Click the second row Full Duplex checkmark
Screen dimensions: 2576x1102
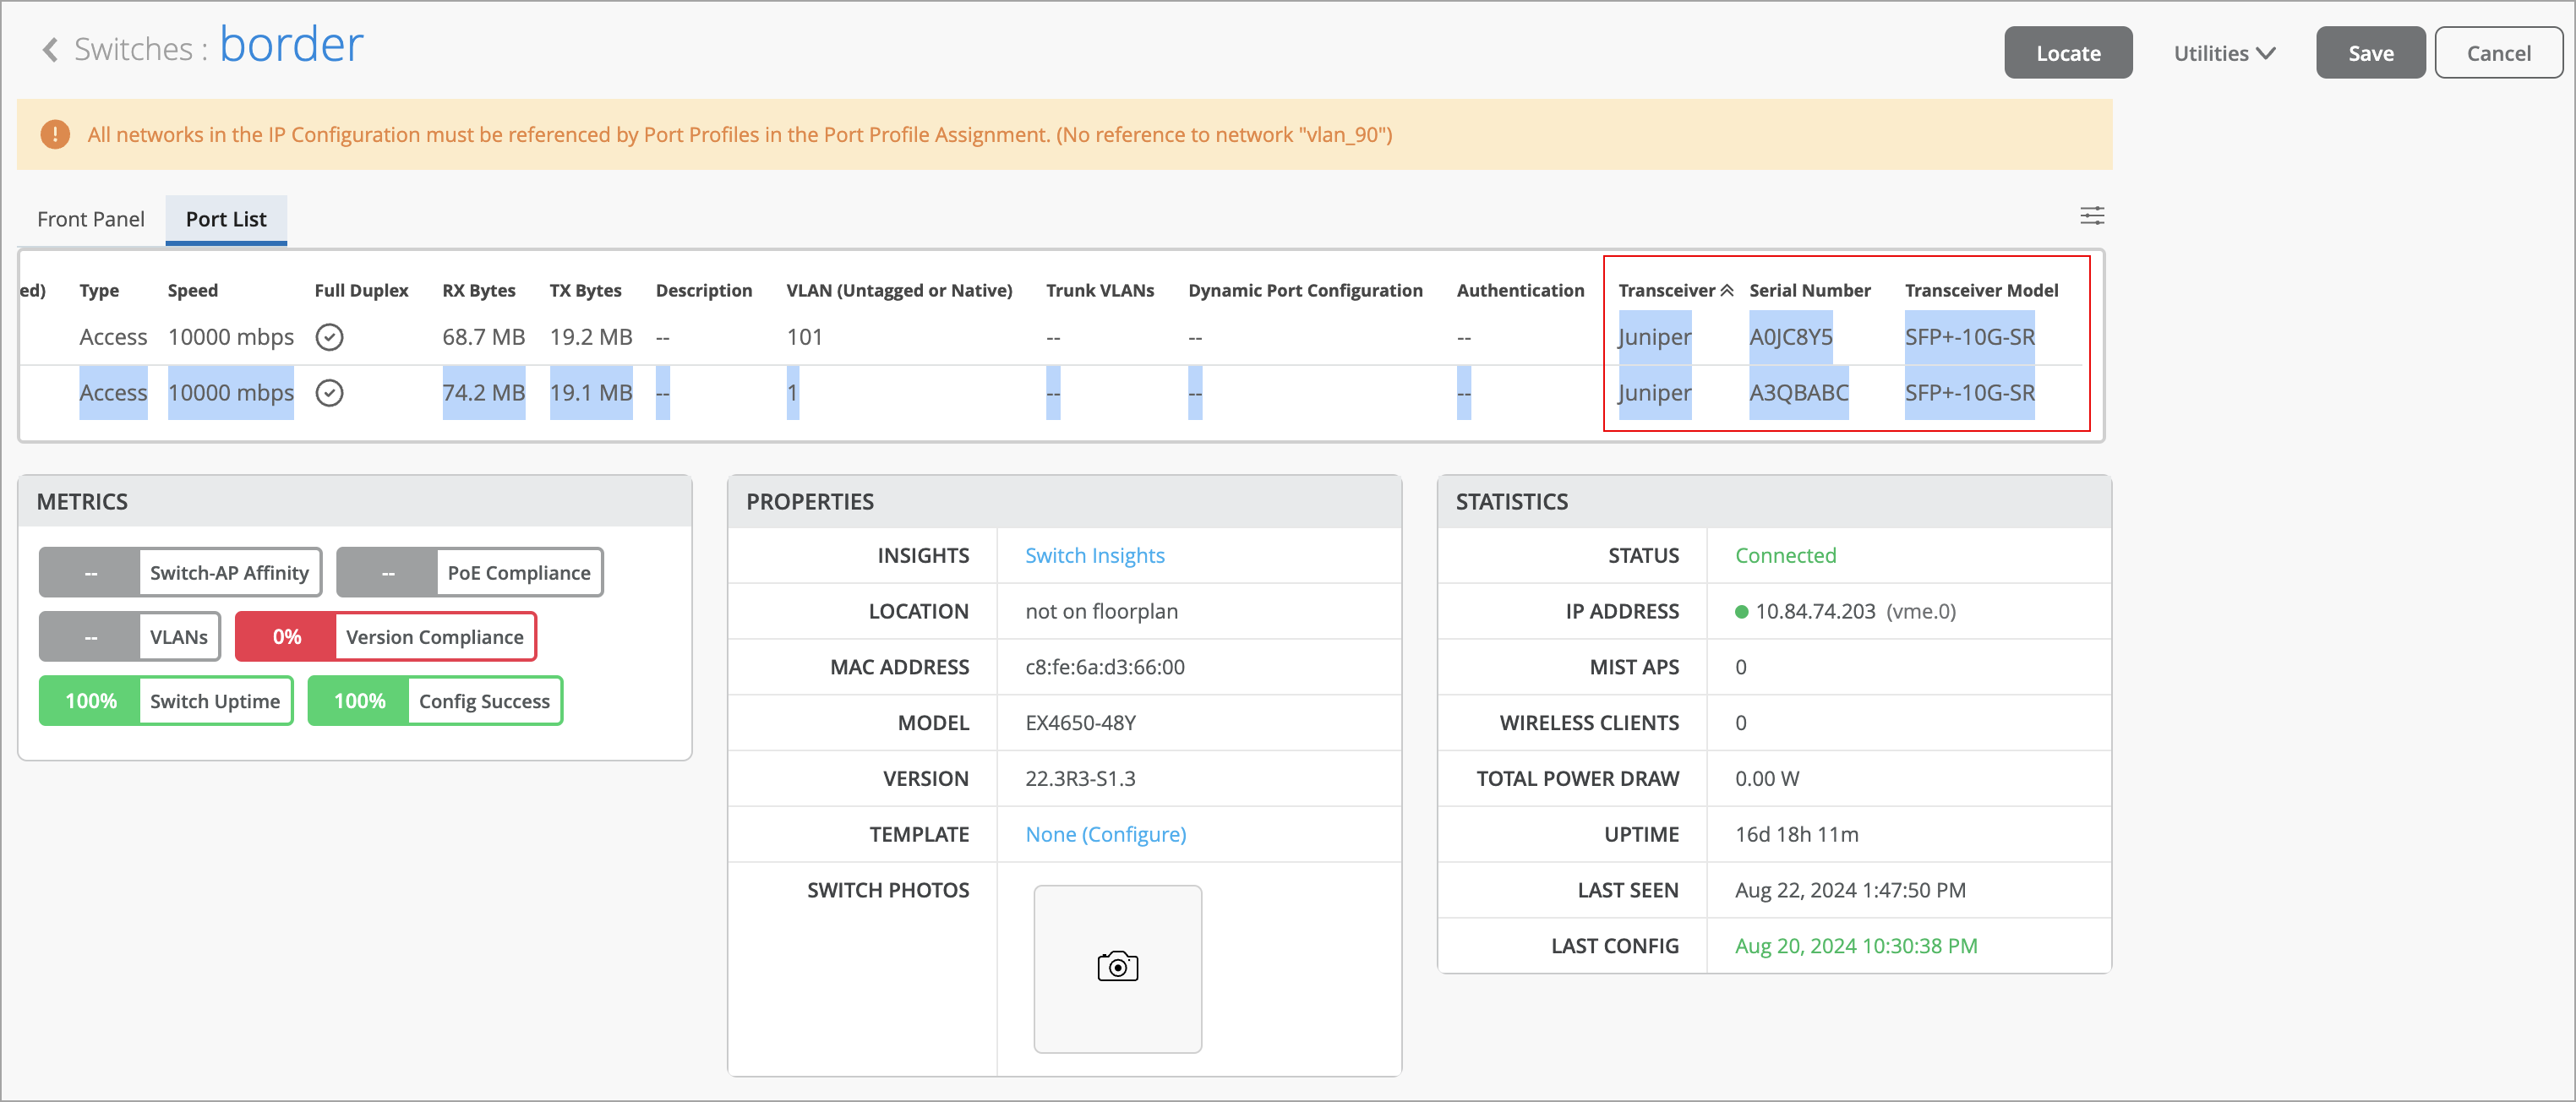[x=329, y=393]
